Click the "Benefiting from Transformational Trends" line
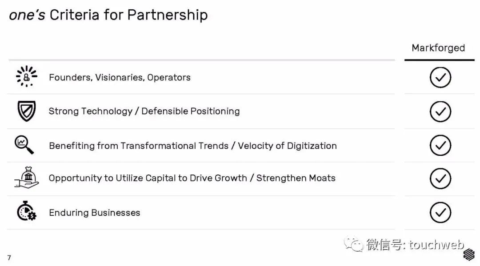The width and height of the screenshot is (480, 266). [192, 146]
